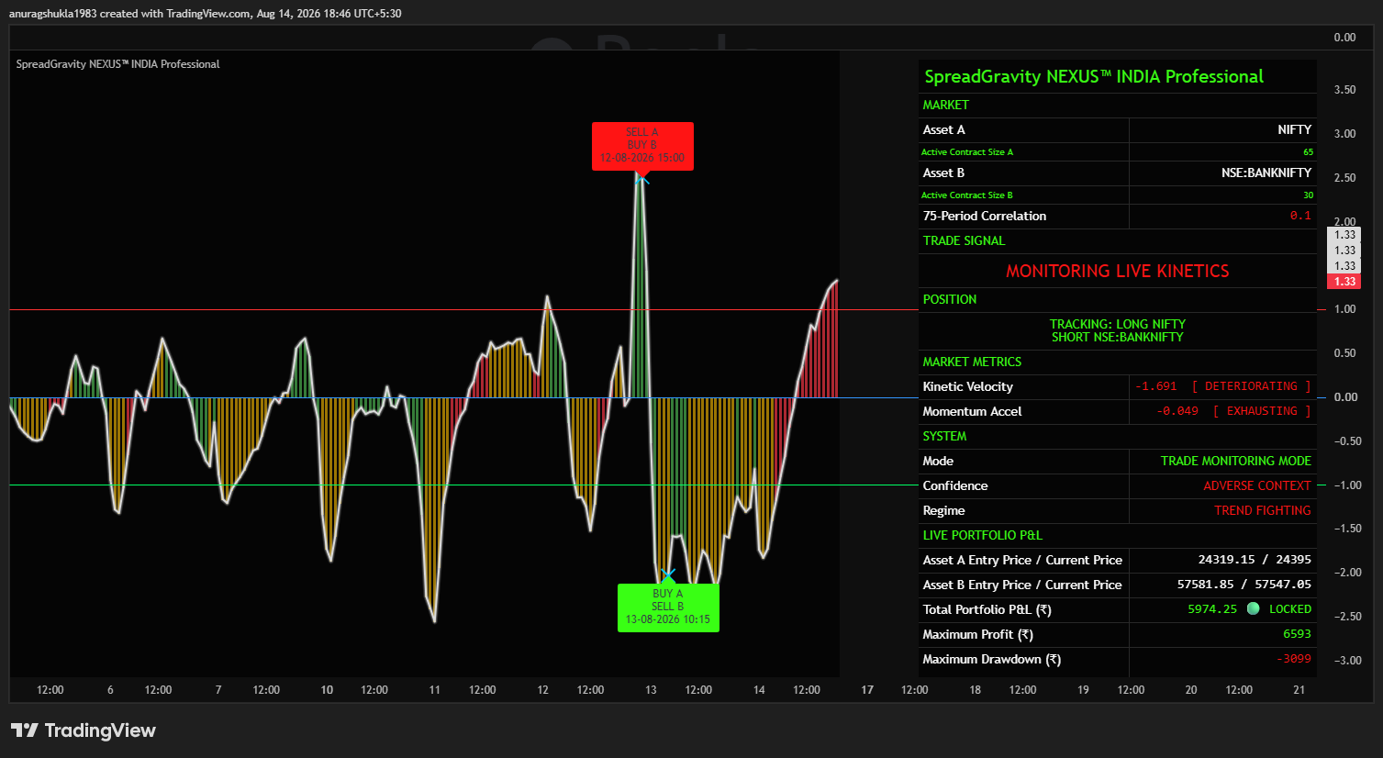Click the 57581.85 / 57547.05 price value

tap(1244, 585)
